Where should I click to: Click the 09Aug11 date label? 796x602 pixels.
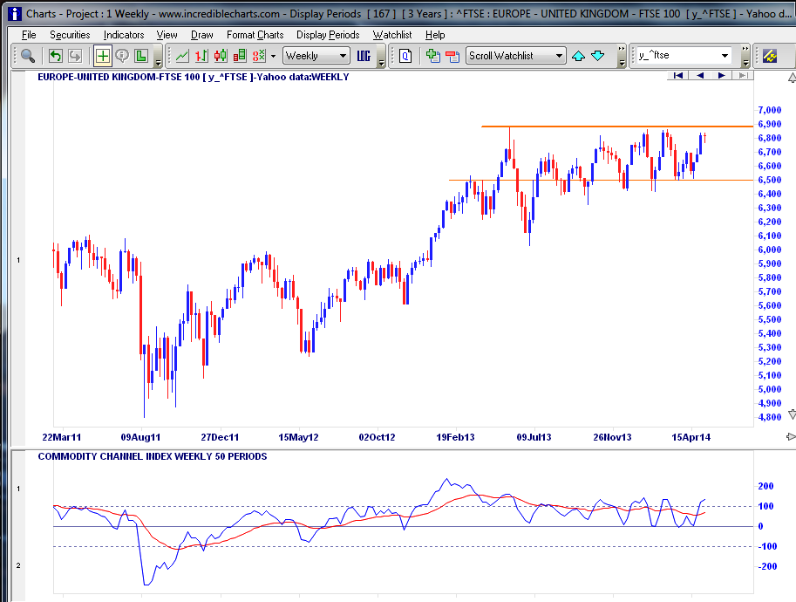pos(140,437)
